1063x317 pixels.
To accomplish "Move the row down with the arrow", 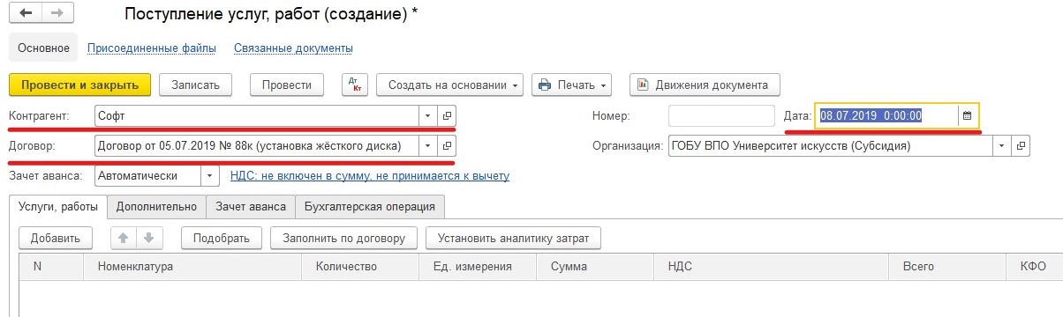I will click(x=148, y=238).
